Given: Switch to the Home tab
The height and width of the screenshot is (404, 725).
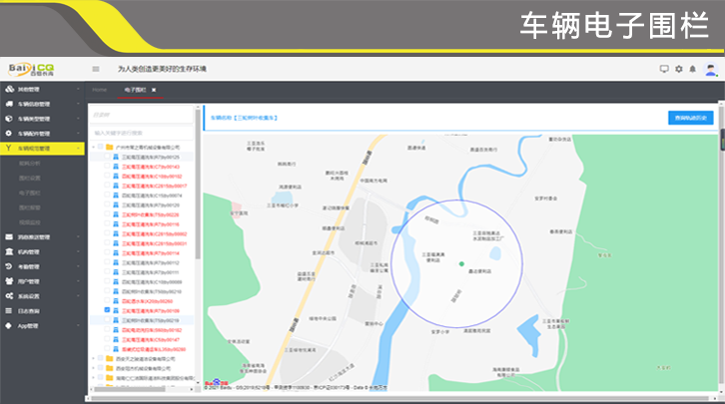Looking at the screenshot, I should click(x=100, y=90).
